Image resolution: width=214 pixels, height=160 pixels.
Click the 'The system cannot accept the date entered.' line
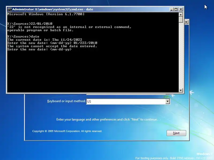click(x=52, y=46)
